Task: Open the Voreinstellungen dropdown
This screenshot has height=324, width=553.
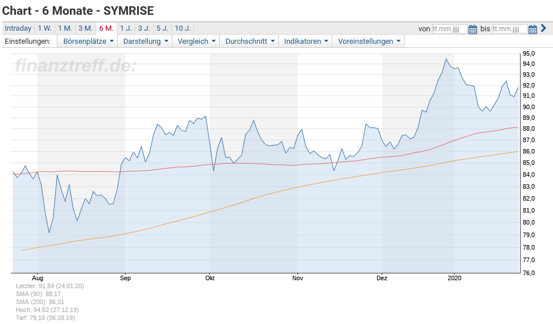Action: 369,41
